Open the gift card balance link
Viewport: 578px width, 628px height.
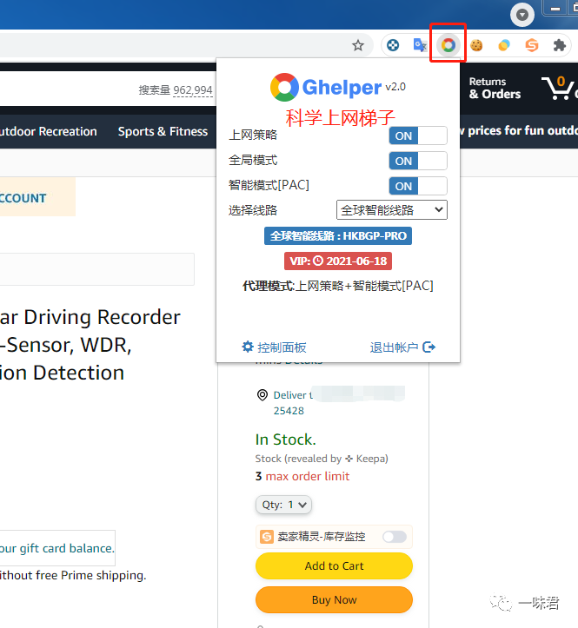[x=57, y=548]
